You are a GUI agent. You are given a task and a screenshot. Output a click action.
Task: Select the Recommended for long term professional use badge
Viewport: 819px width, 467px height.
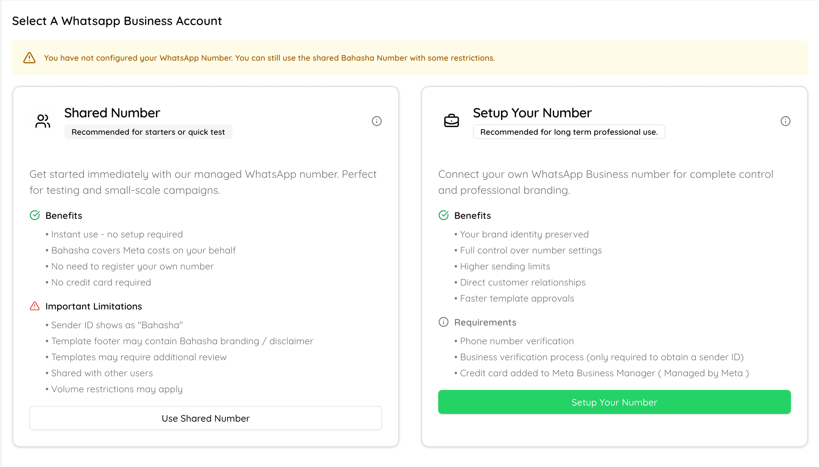pos(568,132)
